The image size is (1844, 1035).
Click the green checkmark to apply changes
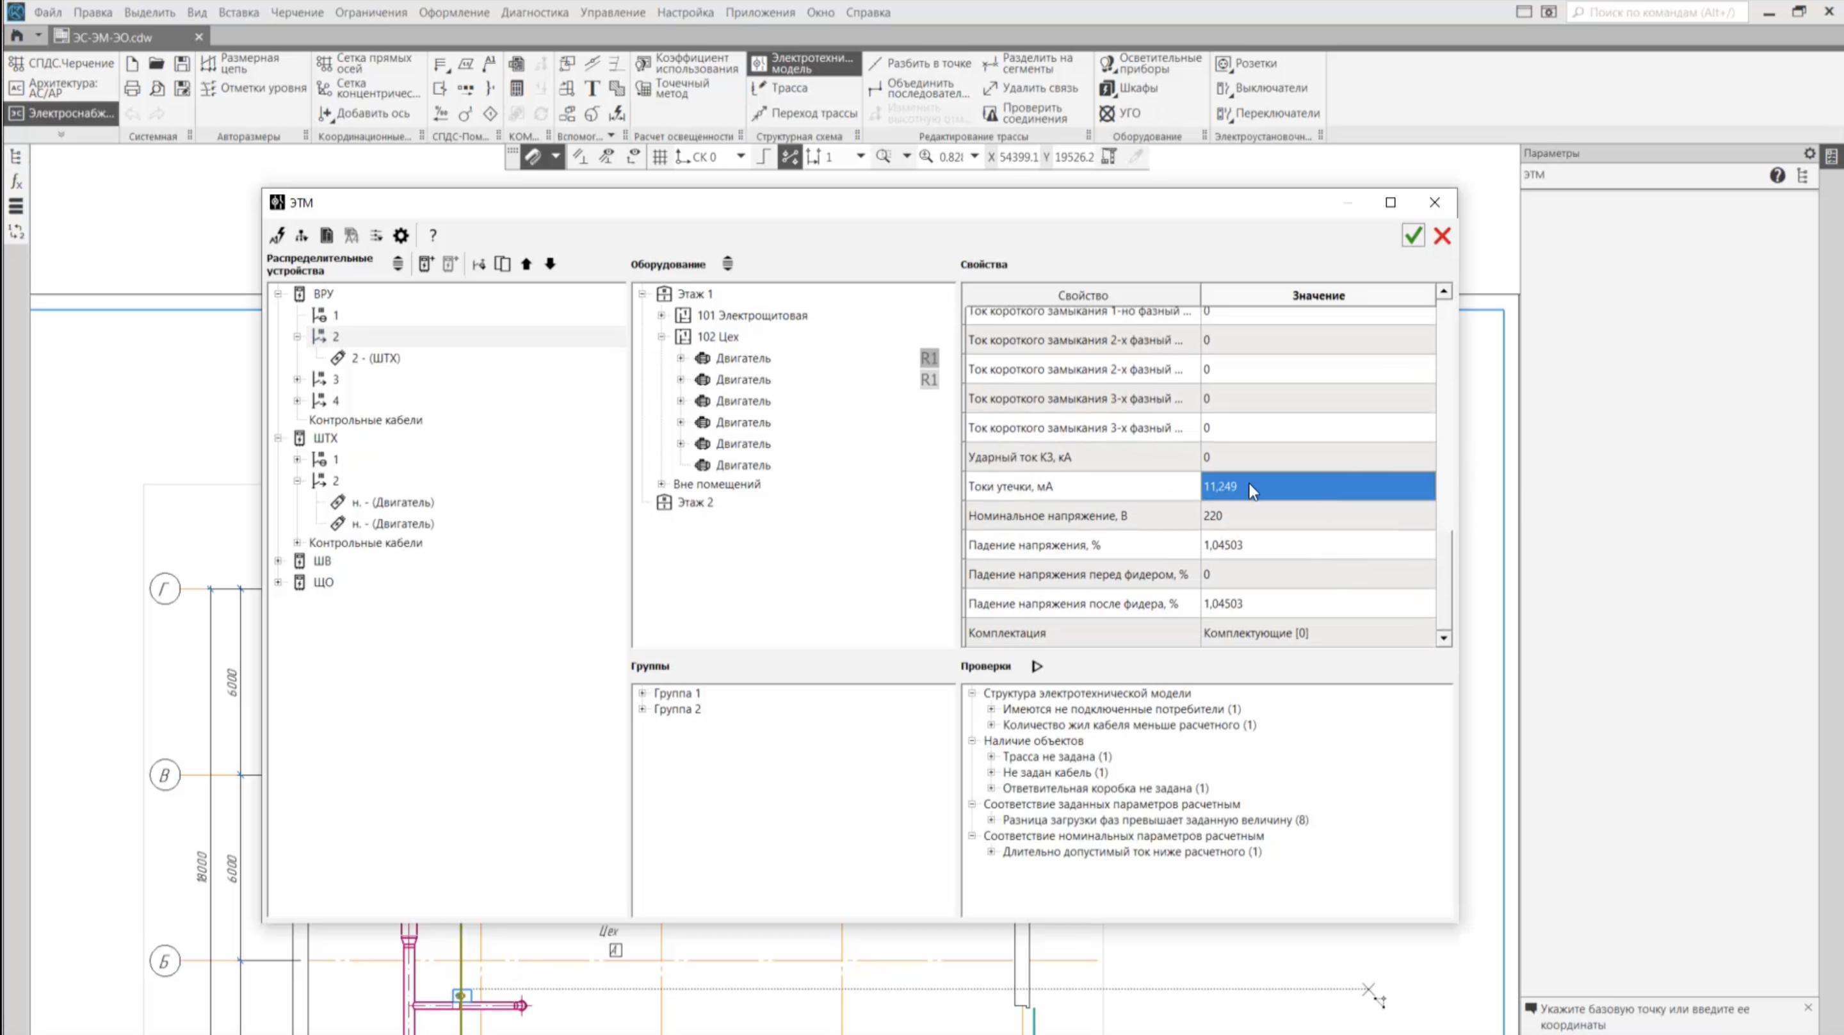coord(1412,236)
